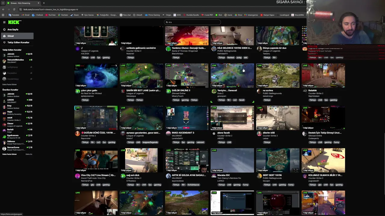
Task: Open the tab search dropdown arrow
Action: [3, 3]
